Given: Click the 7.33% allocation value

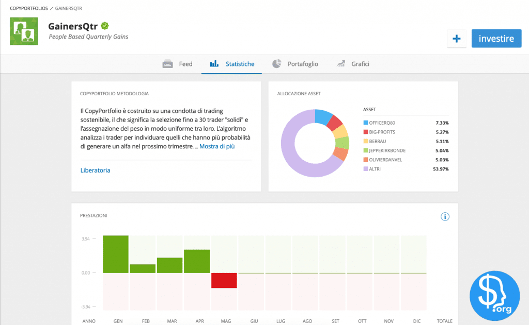Looking at the screenshot, I should click(x=442, y=123).
